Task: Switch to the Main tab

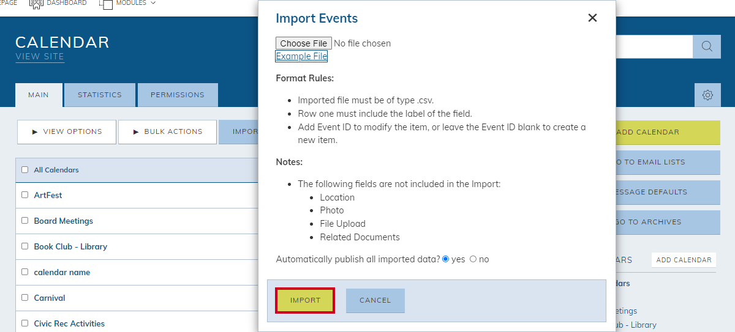Action: pos(39,95)
